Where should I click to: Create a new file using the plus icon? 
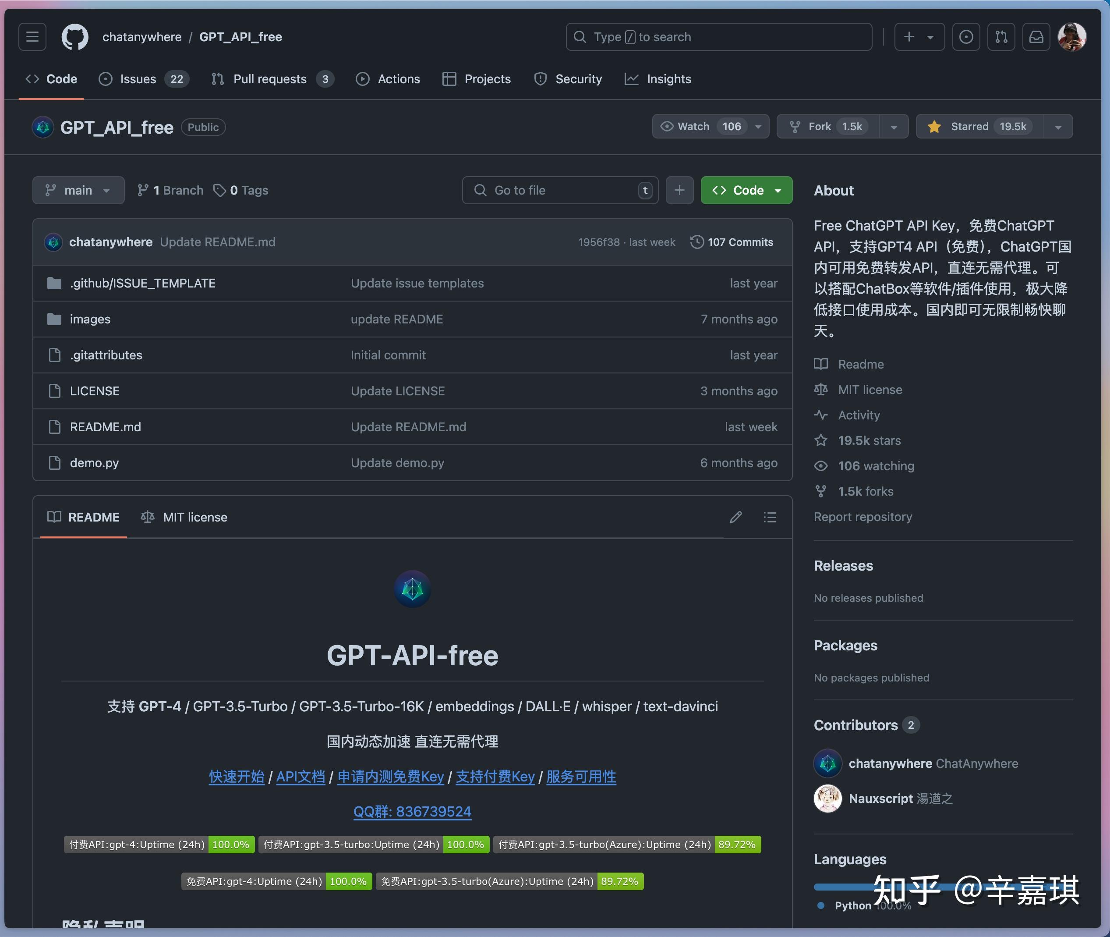coord(679,190)
